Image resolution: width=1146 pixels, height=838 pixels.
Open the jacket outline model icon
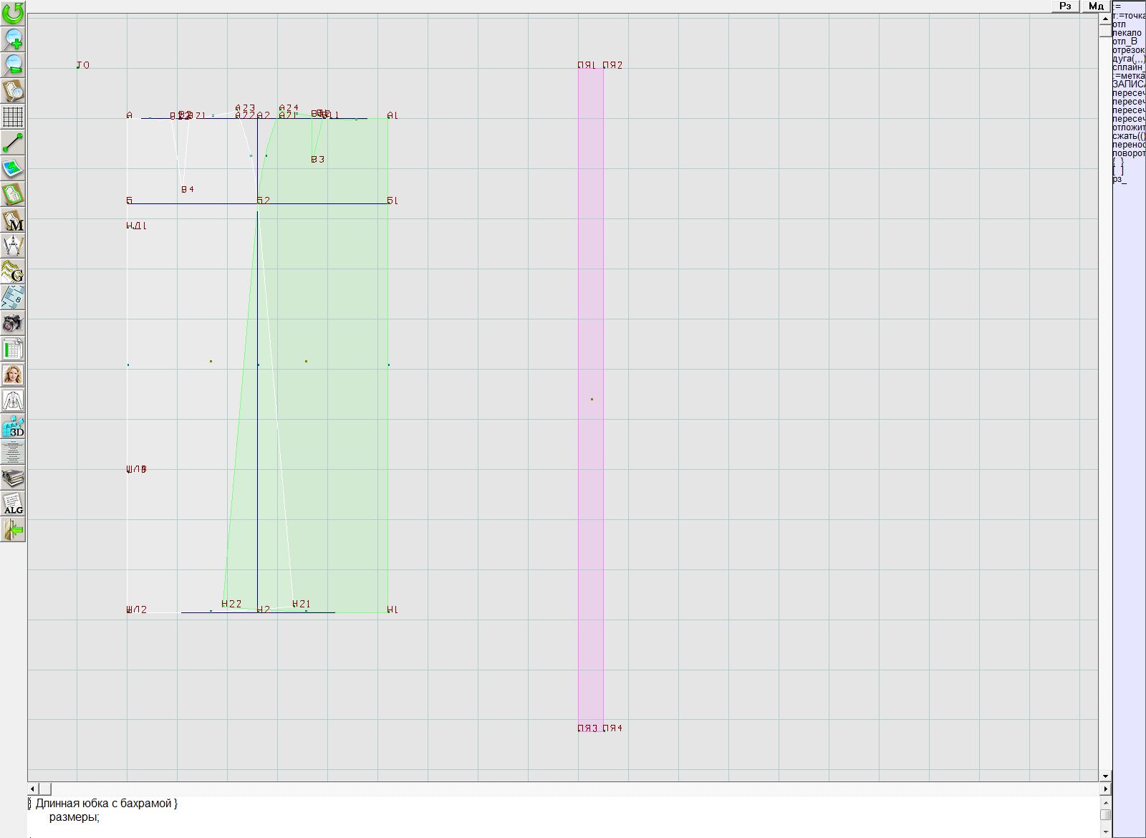coord(13,400)
